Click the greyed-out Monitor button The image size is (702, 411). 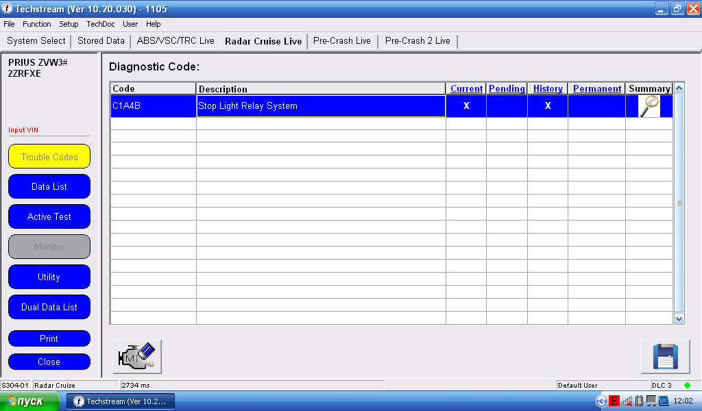(49, 247)
